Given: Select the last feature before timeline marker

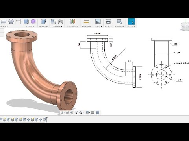Looking at the screenshot, I should tap(44, 119).
